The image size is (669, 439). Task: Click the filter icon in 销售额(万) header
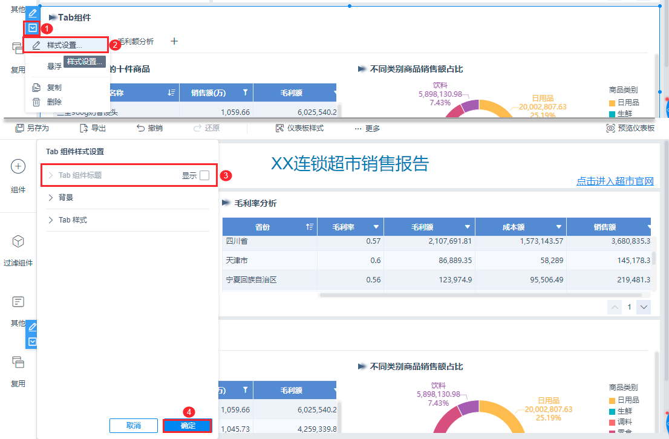pyautogui.click(x=246, y=92)
